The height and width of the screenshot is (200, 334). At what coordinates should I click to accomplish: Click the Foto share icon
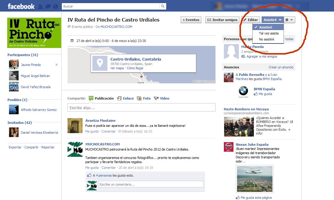[x=139, y=98]
